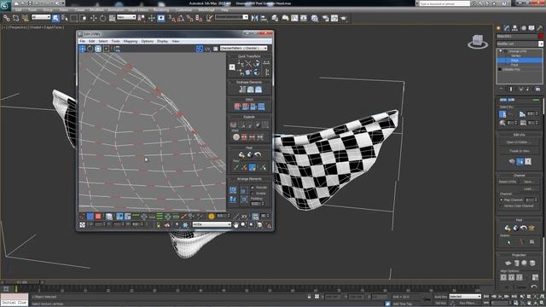
Task: Click the Planar projection icon in Projection rollout
Action: click(x=508, y=264)
